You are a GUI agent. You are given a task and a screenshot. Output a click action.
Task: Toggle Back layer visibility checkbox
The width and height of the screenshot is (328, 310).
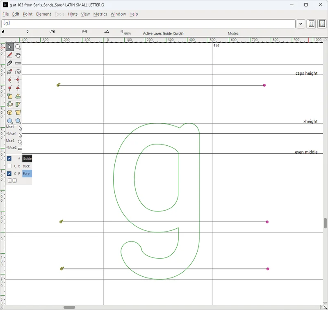9,166
